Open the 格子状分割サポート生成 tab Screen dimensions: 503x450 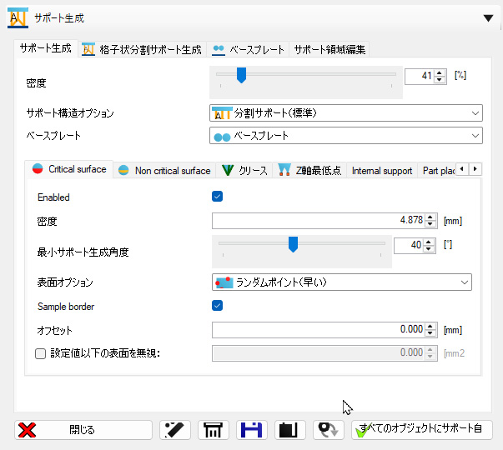[142, 50]
